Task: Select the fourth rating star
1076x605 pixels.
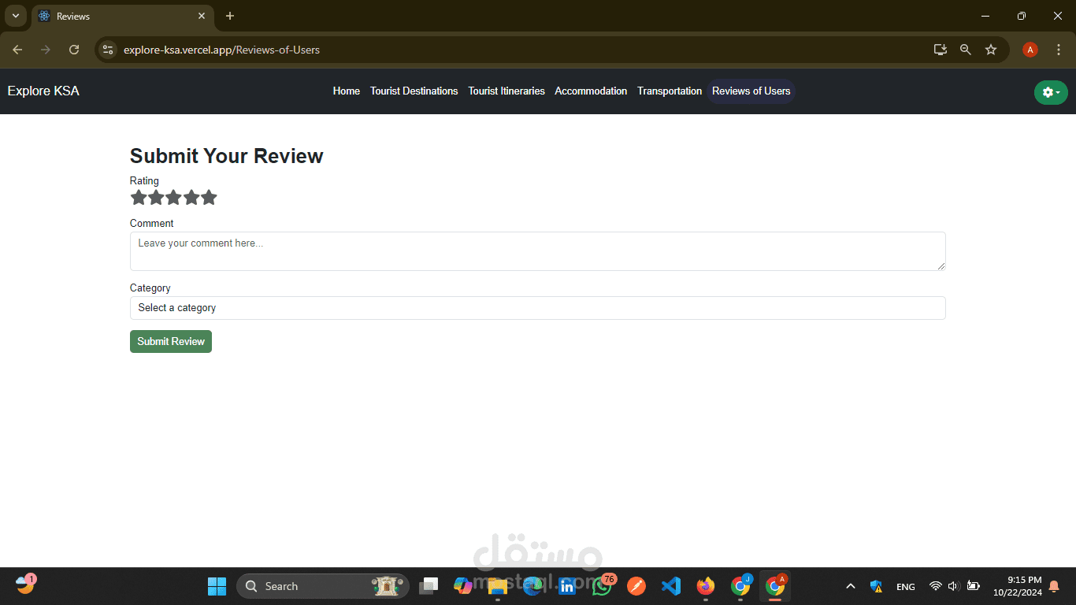Action: click(191, 198)
